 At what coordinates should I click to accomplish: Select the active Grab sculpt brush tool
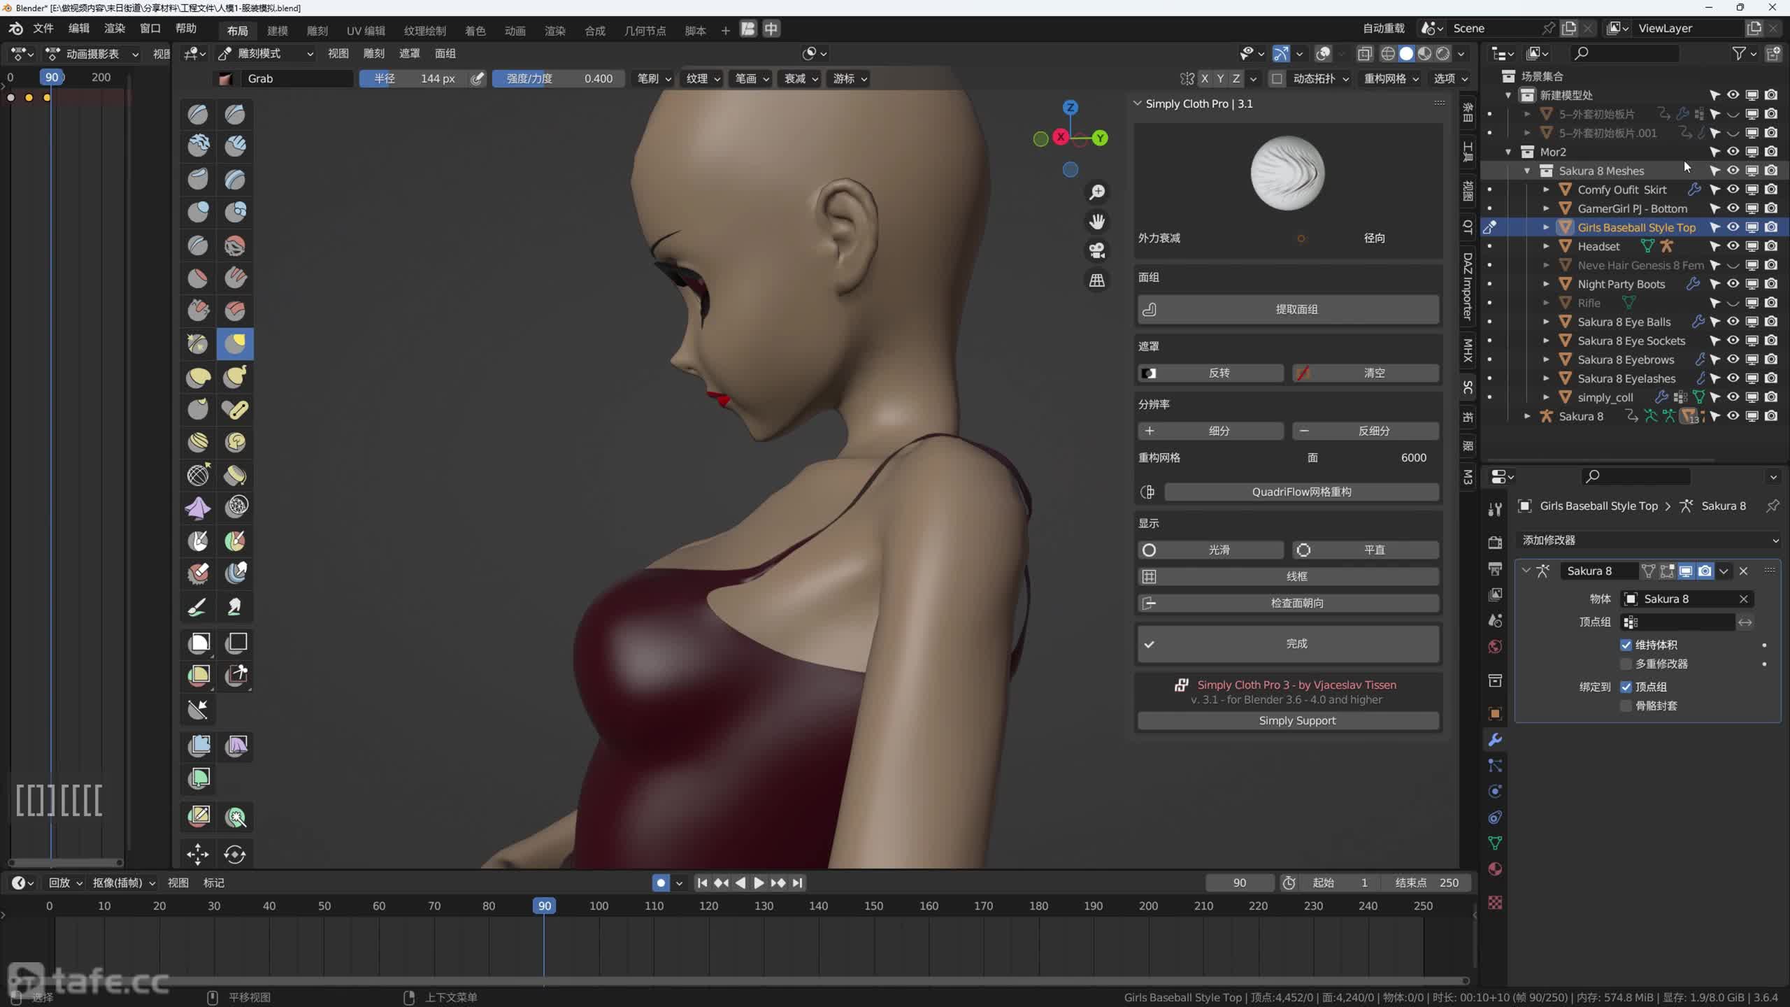tap(235, 343)
